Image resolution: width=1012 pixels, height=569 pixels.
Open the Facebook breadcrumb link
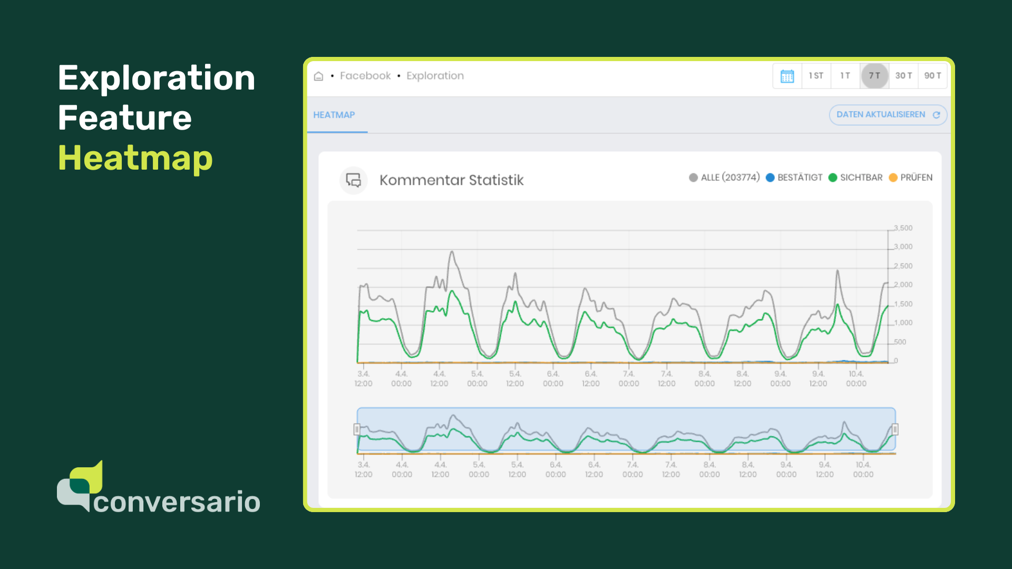(x=365, y=76)
